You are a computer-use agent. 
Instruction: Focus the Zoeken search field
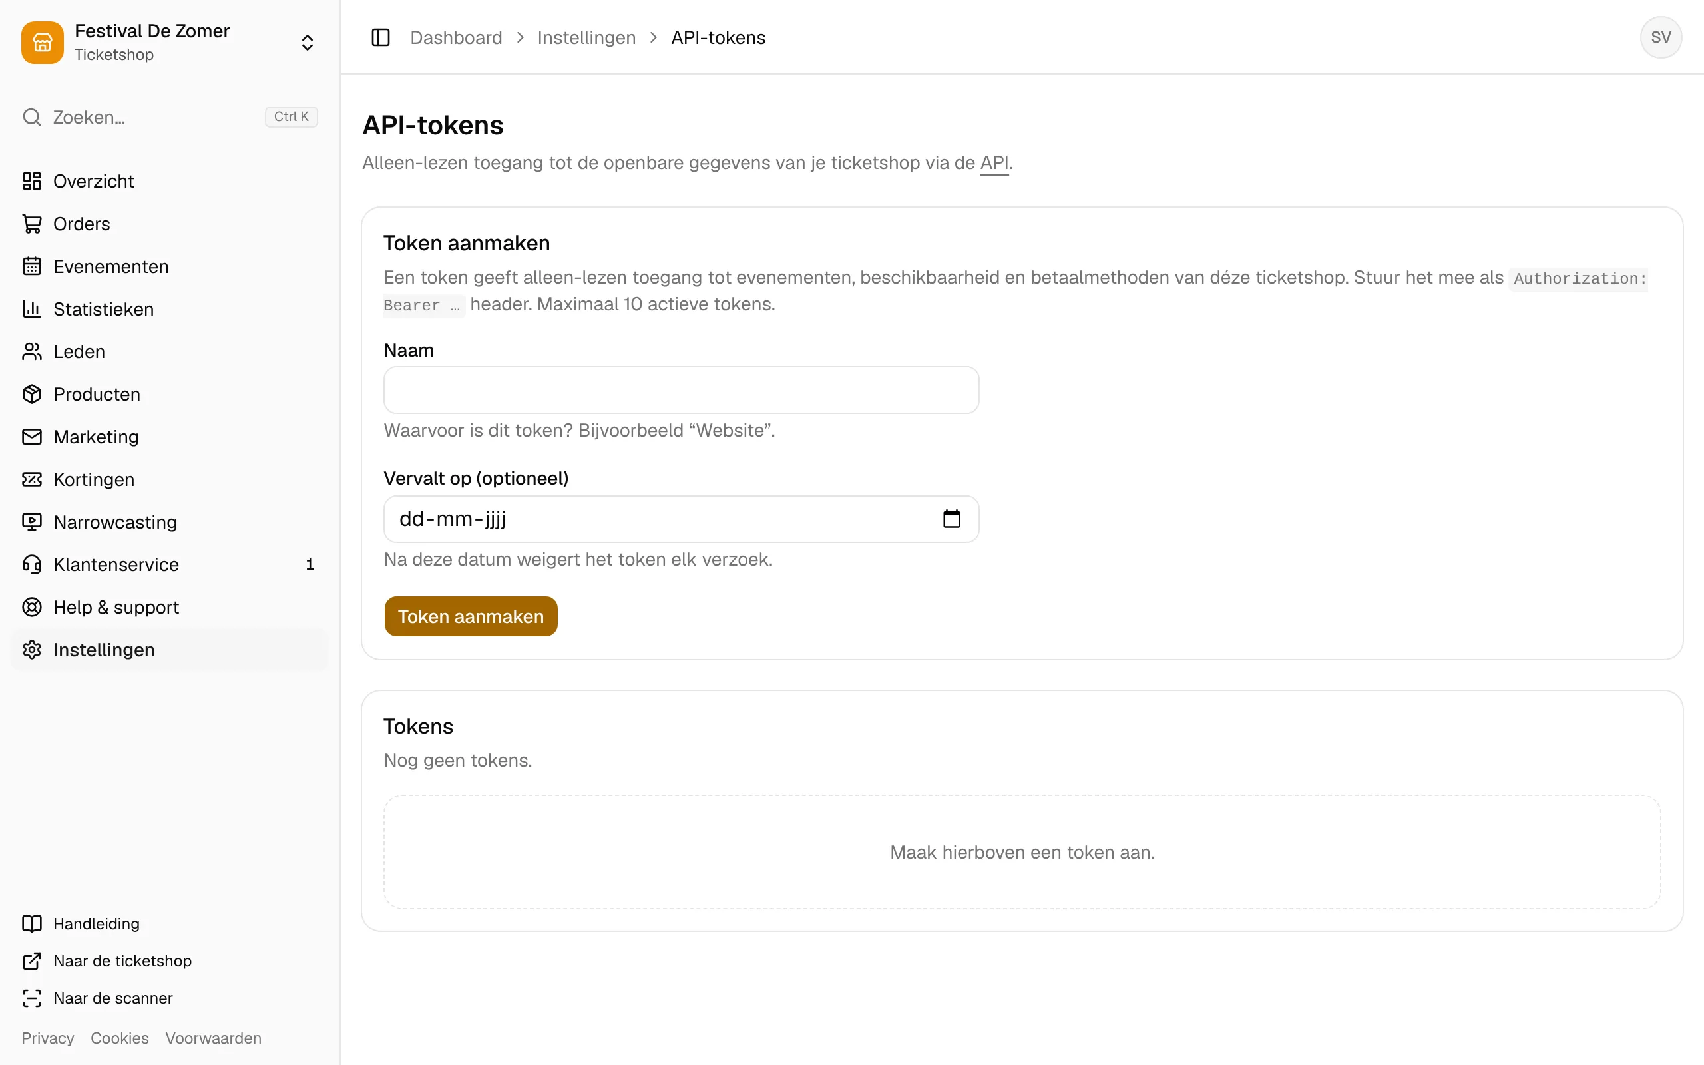[x=169, y=117]
